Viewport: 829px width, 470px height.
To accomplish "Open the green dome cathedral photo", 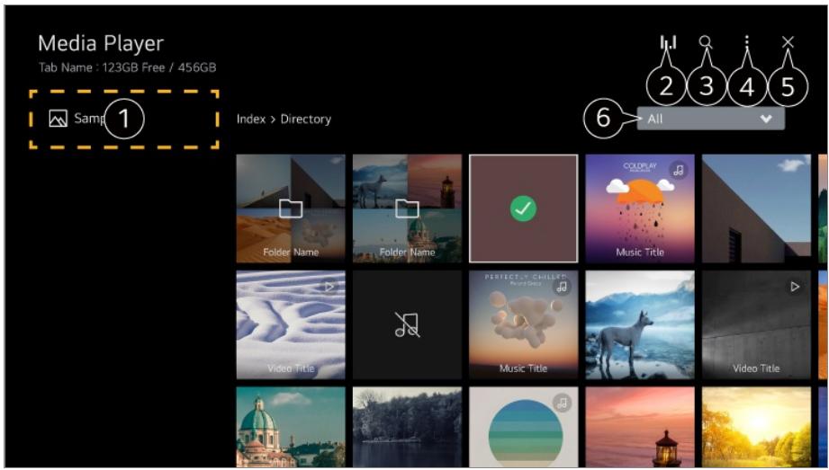I will click(291, 427).
